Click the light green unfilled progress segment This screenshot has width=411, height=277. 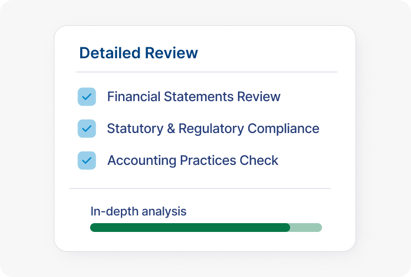(x=306, y=228)
